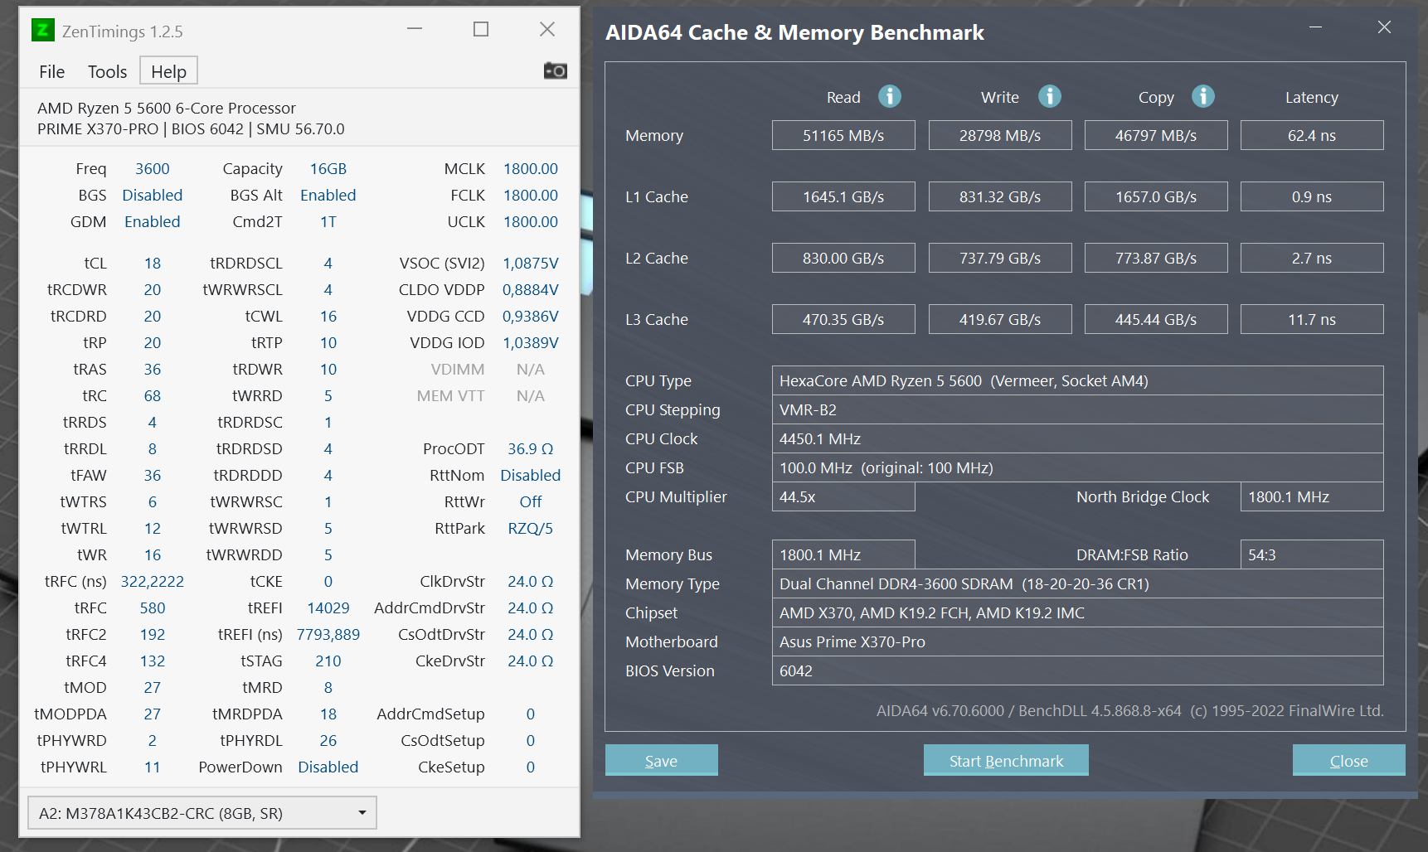This screenshot has width=1428, height=852.
Task: Click the tREFI value 14029
Action: point(328,608)
